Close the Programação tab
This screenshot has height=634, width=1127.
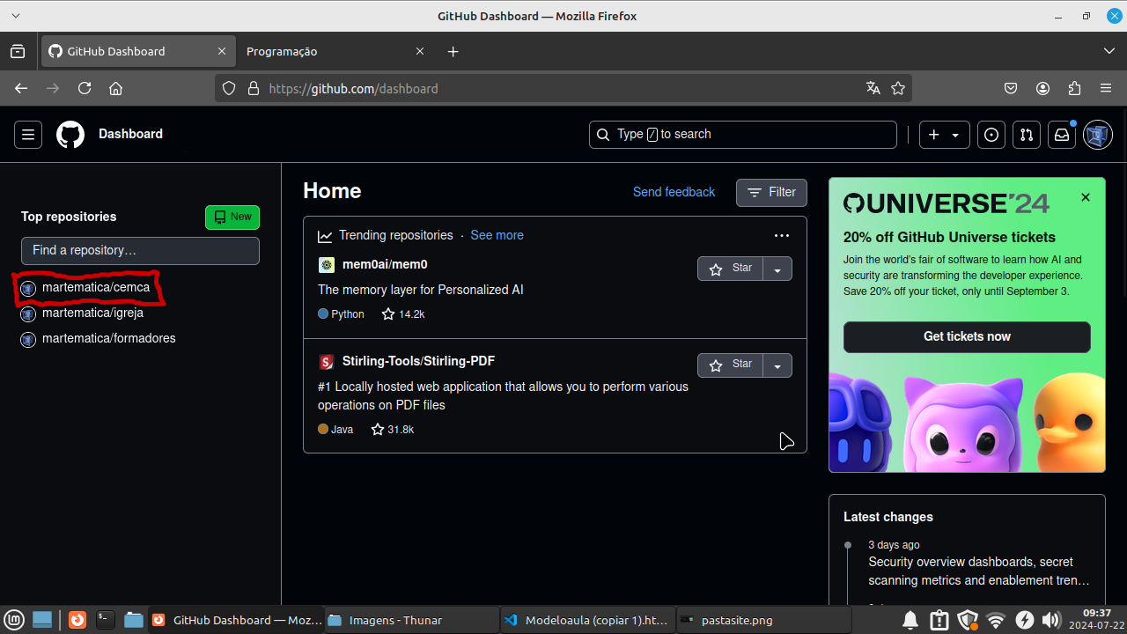pyautogui.click(x=420, y=51)
